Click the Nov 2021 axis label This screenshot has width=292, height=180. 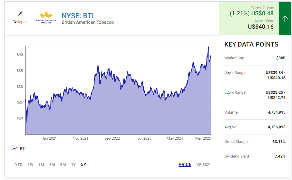coord(80,139)
